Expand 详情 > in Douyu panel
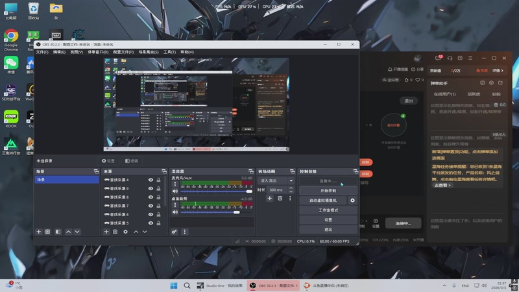The width and height of the screenshot is (519, 292). (498, 71)
